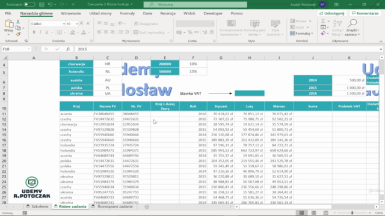Screen dimensions: 385x216
Task: Switch to the Układ strony tab
Action: [x=100, y=13]
